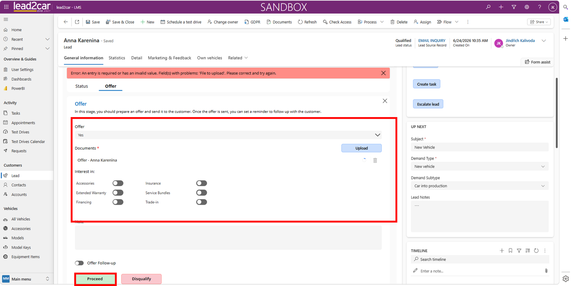572x286 pixels.
Task: Click the green Proceed button
Action: (95, 279)
